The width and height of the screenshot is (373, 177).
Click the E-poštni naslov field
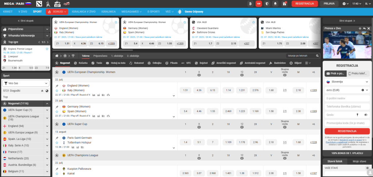[347, 98]
